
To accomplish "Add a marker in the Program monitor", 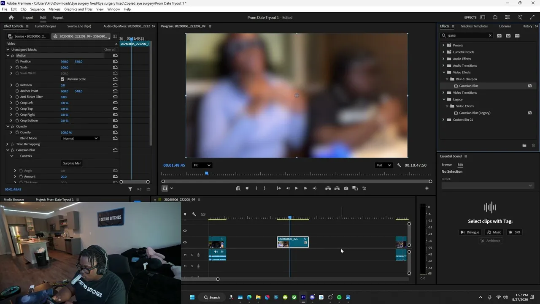I will pos(247,188).
